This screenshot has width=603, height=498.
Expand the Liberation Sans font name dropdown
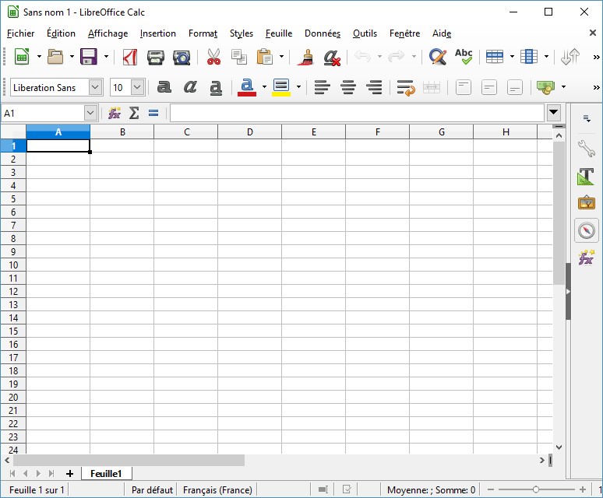[96, 87]
